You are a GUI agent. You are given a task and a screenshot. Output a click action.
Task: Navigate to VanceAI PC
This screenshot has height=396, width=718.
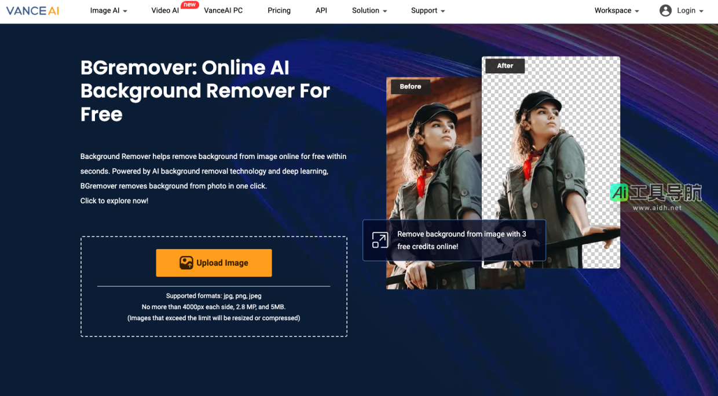click(224, 10)
